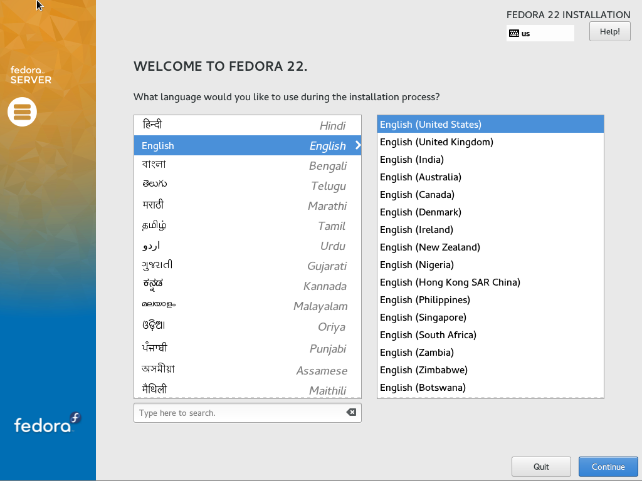Choose English (India) locale
Image resolution: width=642 pixels, height=481 pixels.
(x=490, y=160)
